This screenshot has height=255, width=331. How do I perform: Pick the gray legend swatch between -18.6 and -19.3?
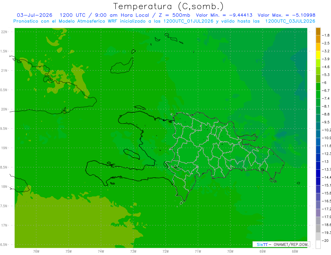[x=318, y=229]
